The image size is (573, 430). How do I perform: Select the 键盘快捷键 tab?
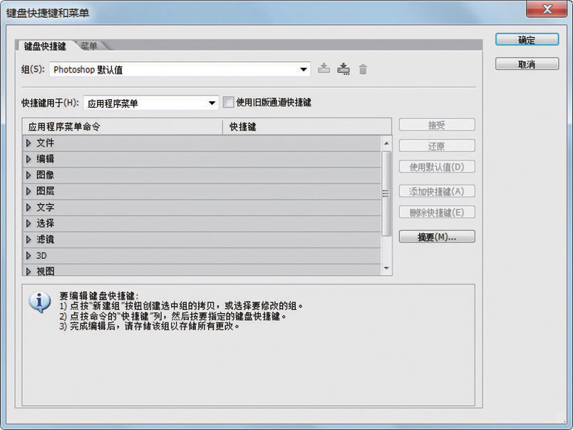45,46
